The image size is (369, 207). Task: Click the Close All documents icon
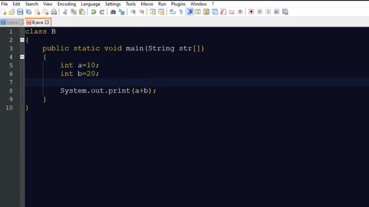[x=46, y=11]
